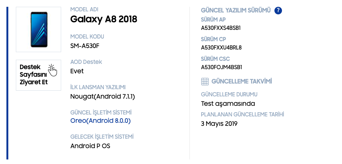The width and height of the screenshot is (342, 164).
Task: Click the A530FOJM4BSB1 CSC version value
Action: pyautogui.click(x=222, y=67)
